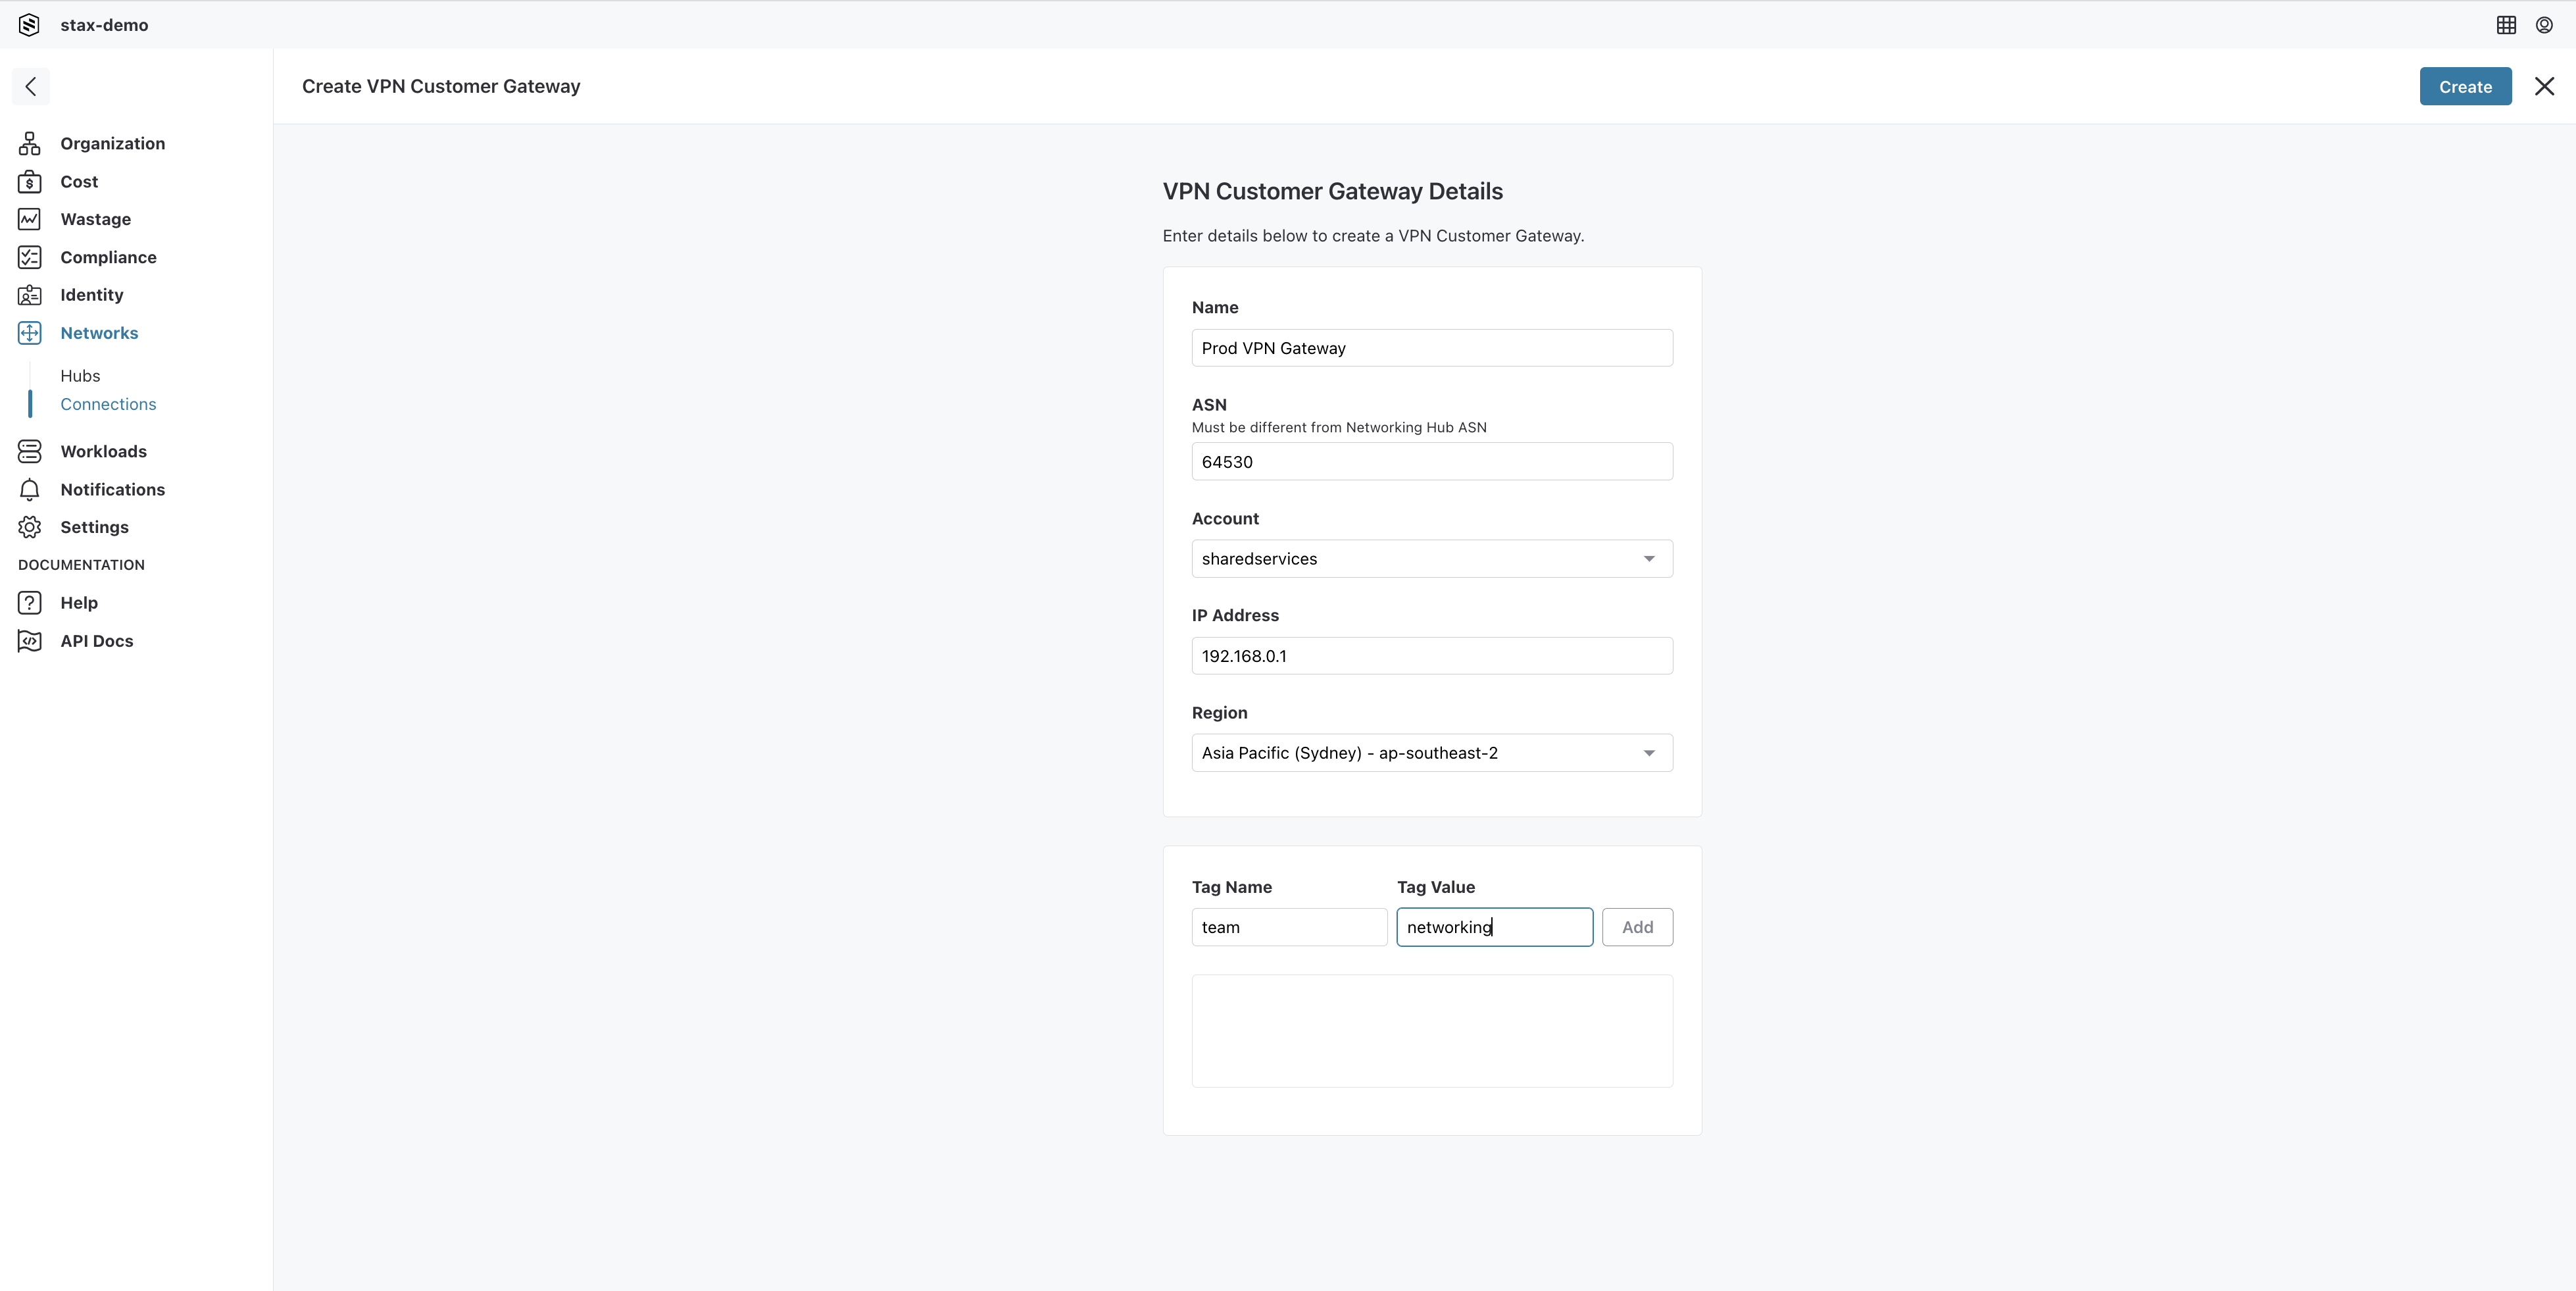
Task: Select Connections in sidebar navigation
Action: (x=109, y=403)
